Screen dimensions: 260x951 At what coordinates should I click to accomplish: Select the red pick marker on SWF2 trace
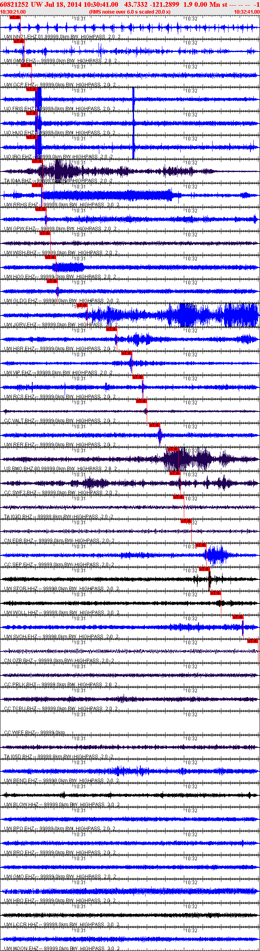point(175,473)
